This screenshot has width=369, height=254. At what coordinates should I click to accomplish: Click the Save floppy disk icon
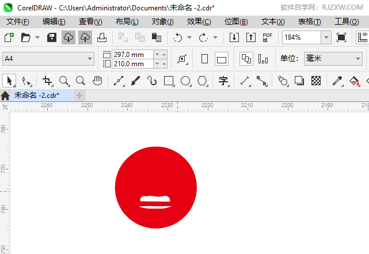click(x=52, y=37)
